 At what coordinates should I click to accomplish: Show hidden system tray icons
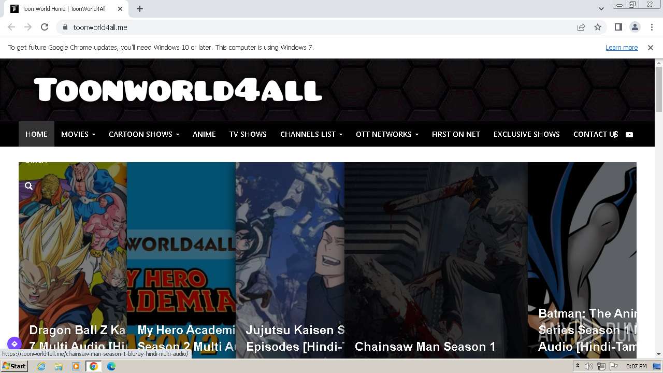coord(578,366)
